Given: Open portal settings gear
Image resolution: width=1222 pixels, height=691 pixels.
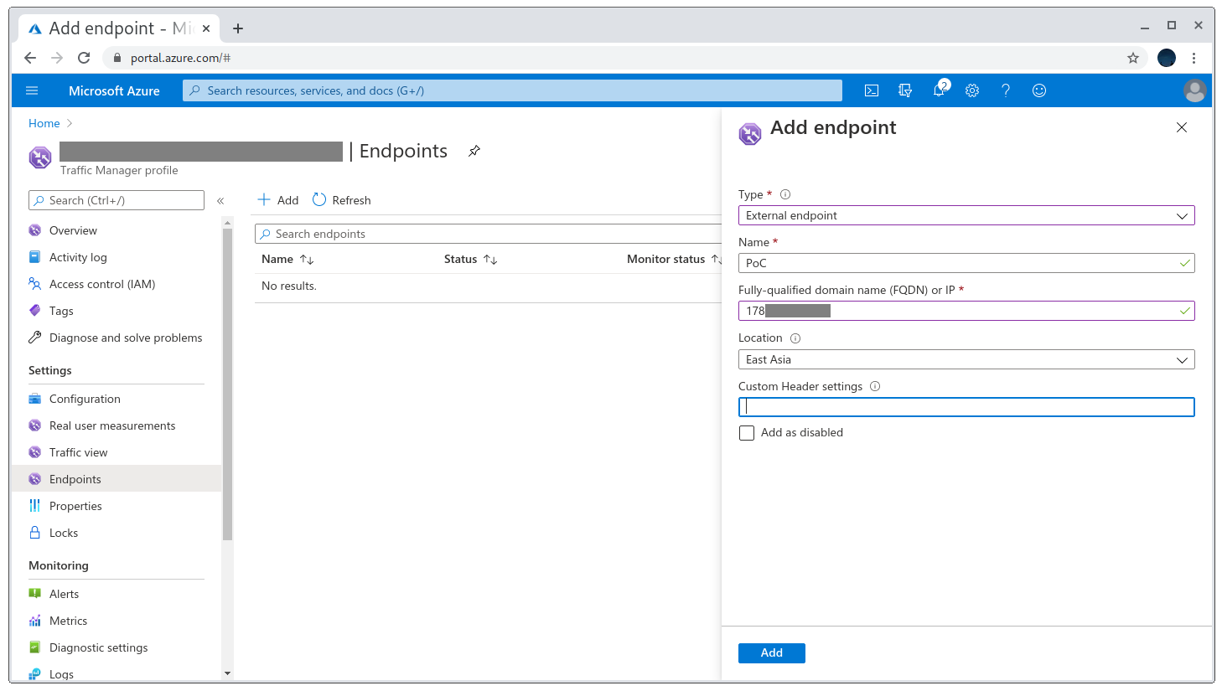Looking at the screenshot, I should [972, 90].
